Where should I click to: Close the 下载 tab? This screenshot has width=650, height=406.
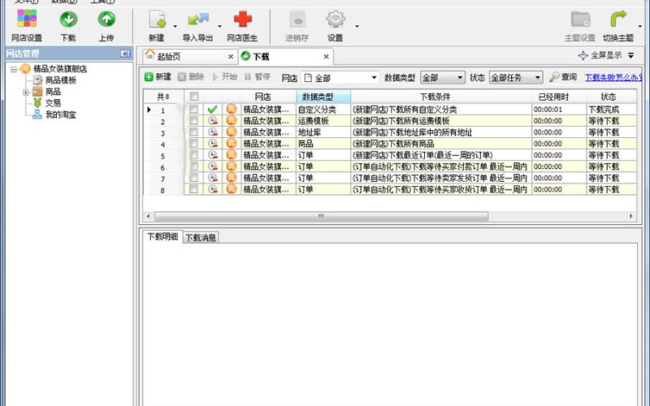pos(327,57)
